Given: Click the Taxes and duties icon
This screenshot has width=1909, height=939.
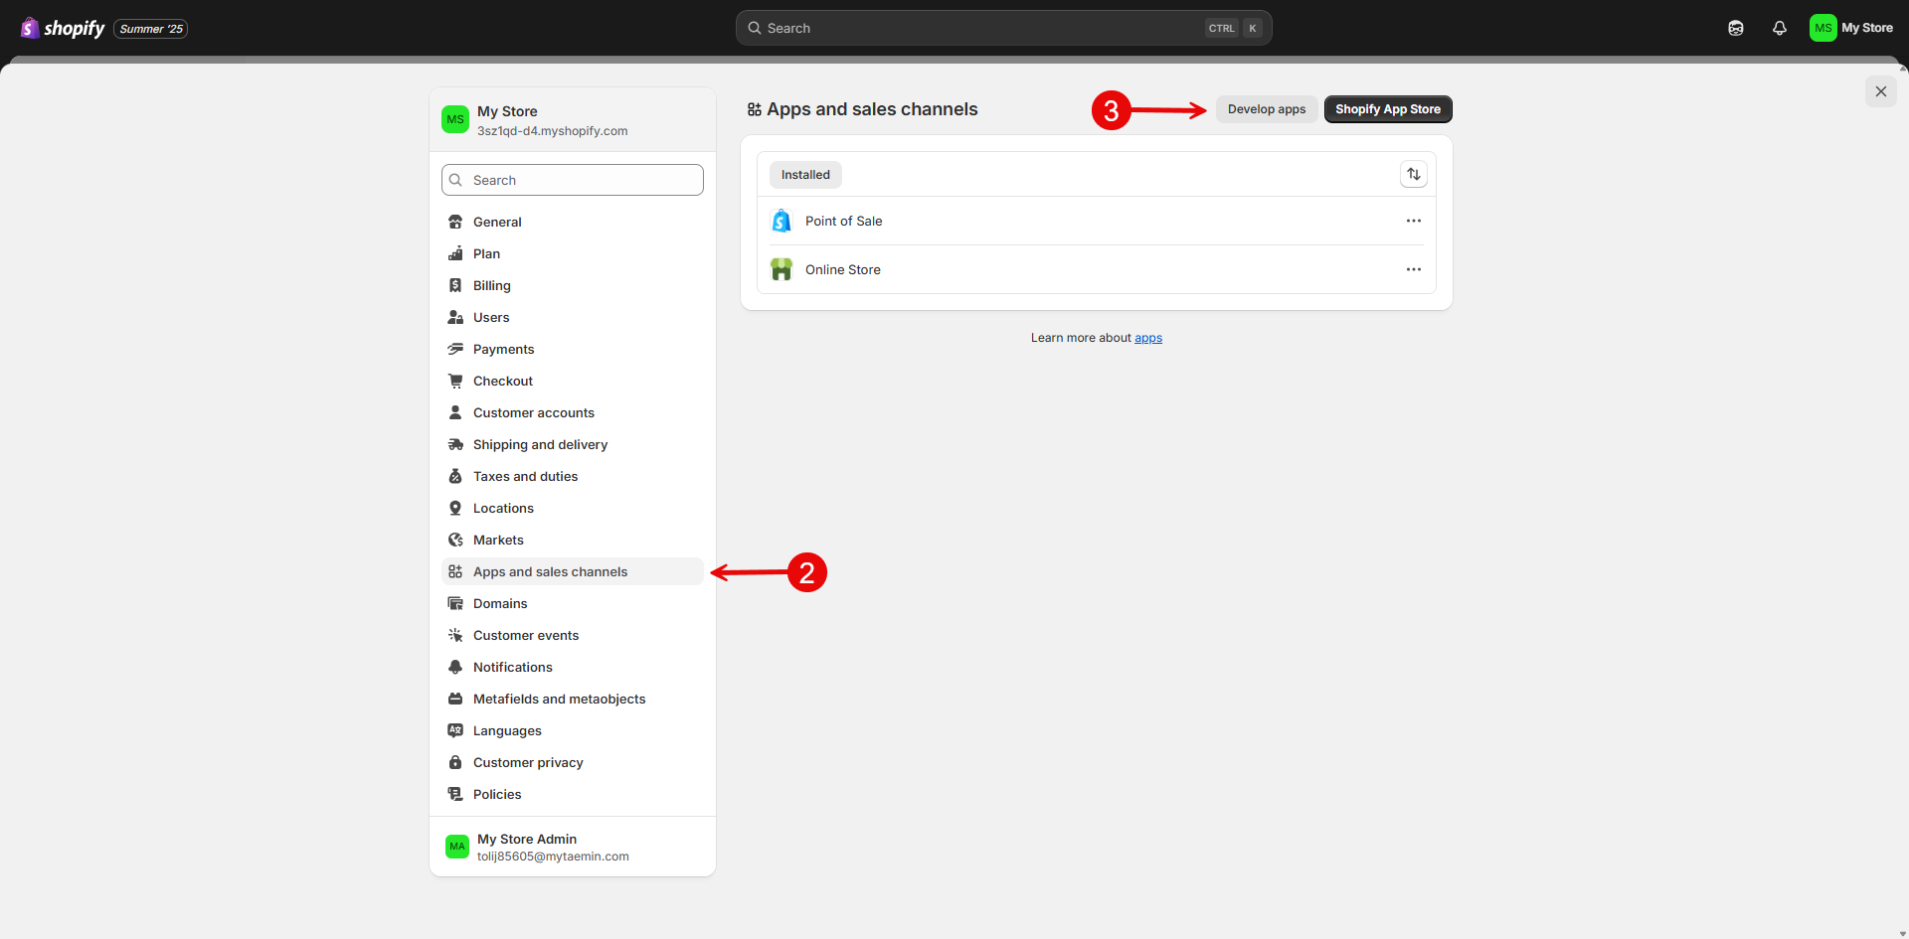Looking at the screenshot, I should (x=455, y=476).
